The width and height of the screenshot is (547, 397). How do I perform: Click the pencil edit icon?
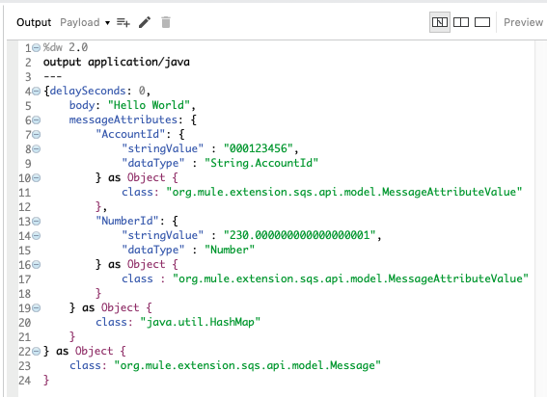[145, 22]
